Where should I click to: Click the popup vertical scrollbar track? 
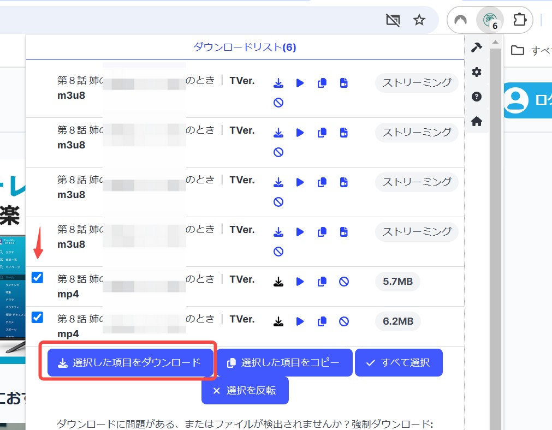495,239
